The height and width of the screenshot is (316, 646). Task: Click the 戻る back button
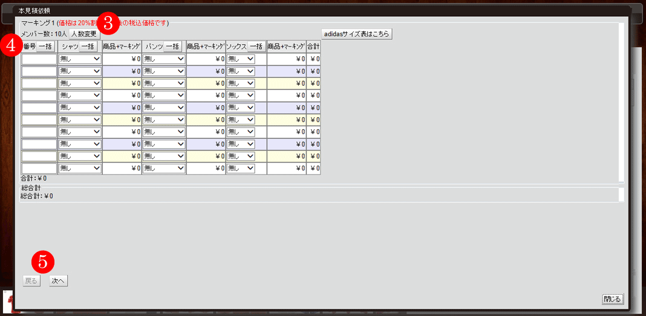click(31, 281)
